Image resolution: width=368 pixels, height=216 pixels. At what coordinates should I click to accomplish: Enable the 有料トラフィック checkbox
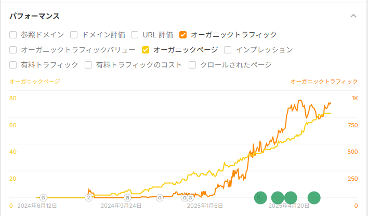click(x=13, y=65)
